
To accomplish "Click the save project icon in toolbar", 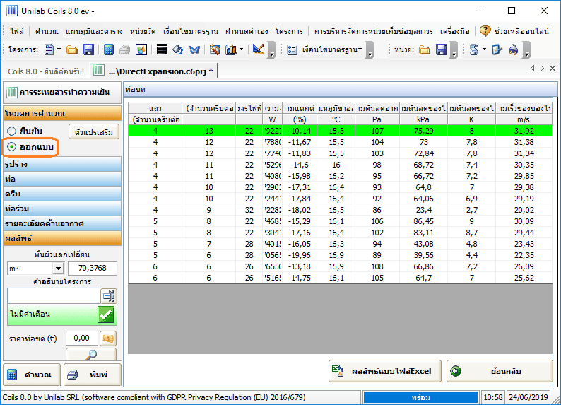I will 88,49.
